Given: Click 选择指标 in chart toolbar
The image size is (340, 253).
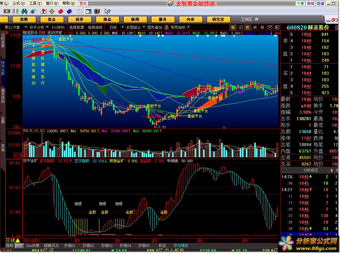Looking at the screenshot, I should pos(95,27).
